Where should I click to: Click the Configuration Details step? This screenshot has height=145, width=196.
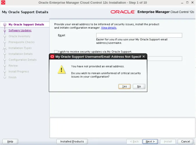[22, 60]
